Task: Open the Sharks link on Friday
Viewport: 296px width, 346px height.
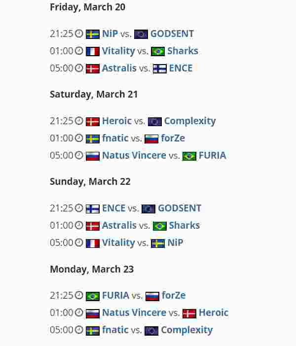Action: point(183,51)
